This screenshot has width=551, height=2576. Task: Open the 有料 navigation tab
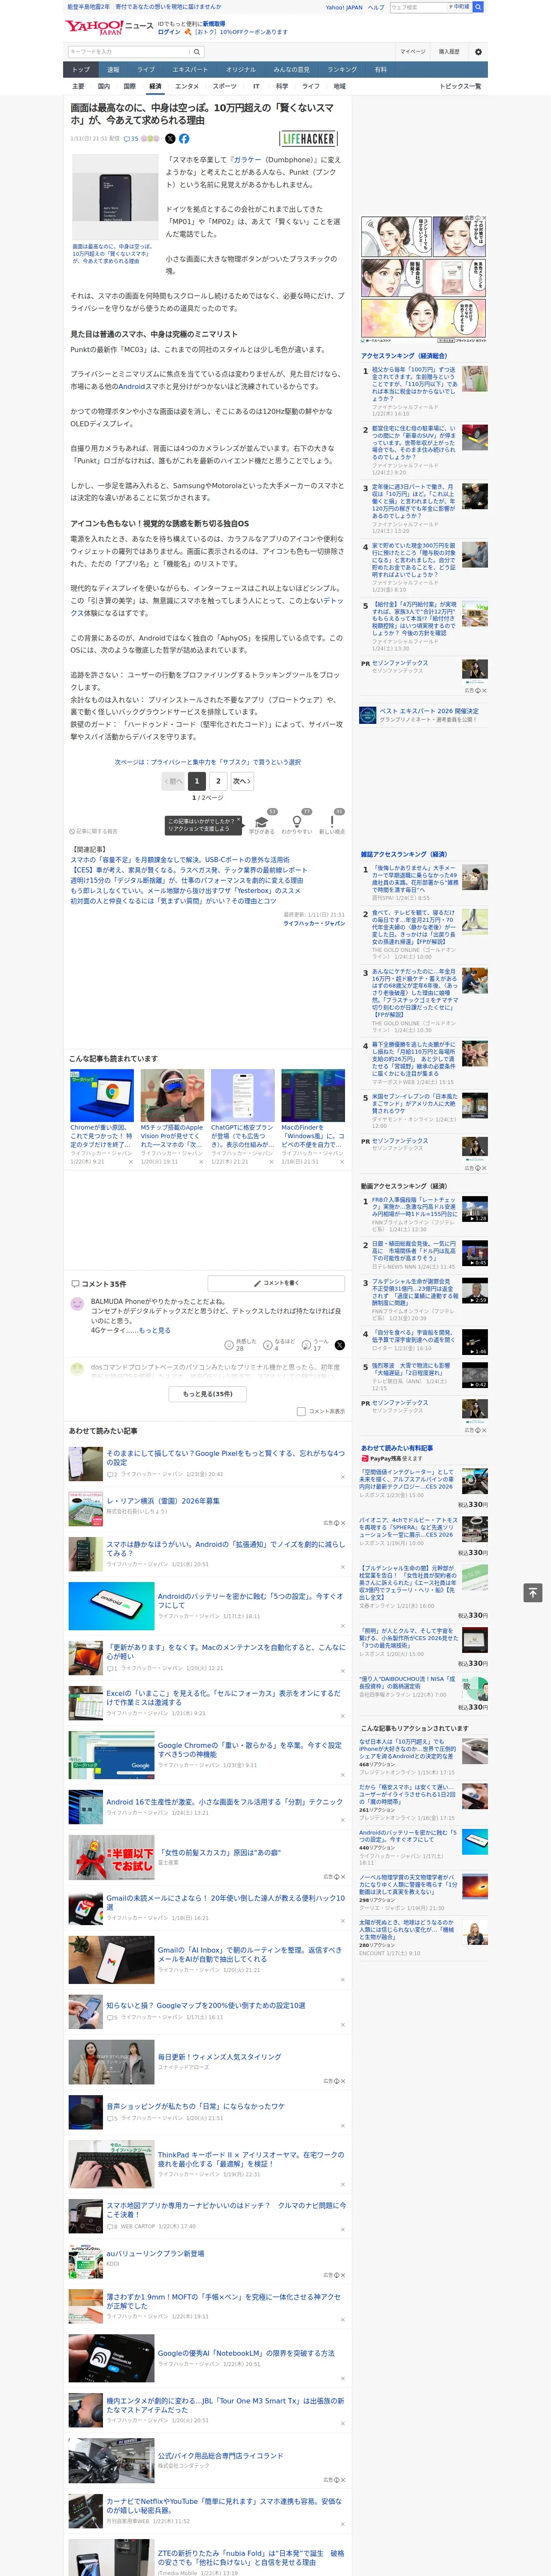380,70
